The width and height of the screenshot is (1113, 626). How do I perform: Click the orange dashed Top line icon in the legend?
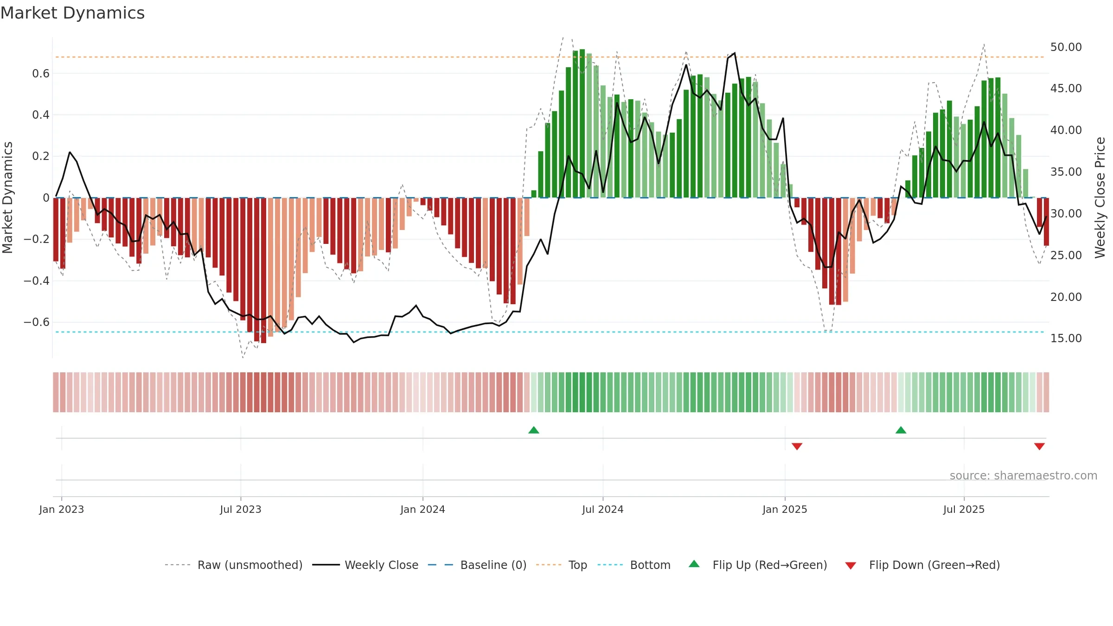coord(549,565)
